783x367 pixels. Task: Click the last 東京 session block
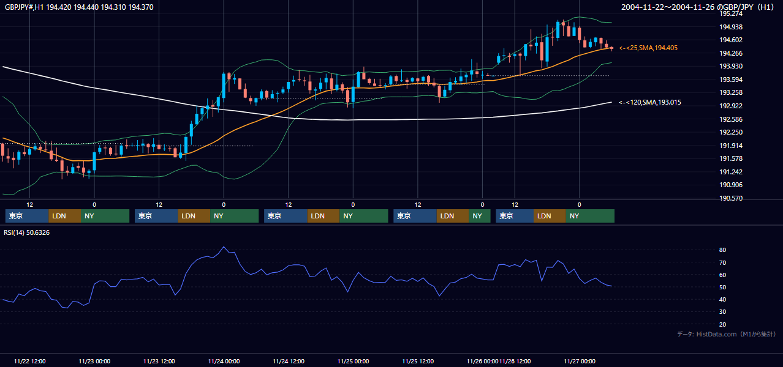[515, 216]
